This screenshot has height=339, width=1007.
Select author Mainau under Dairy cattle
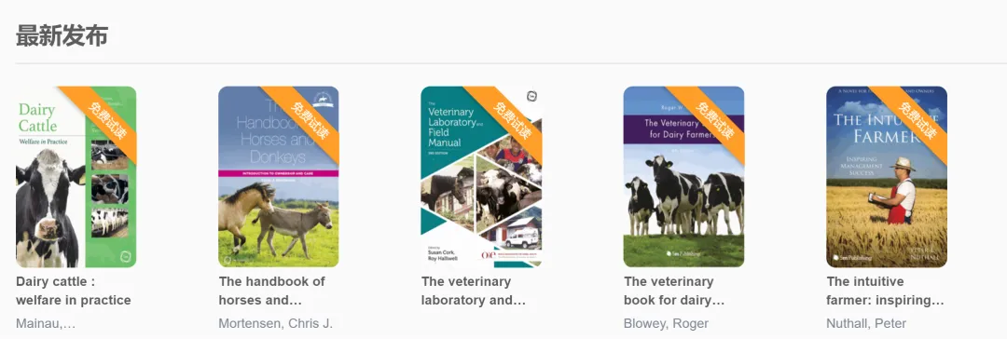(x=46, y=323)
